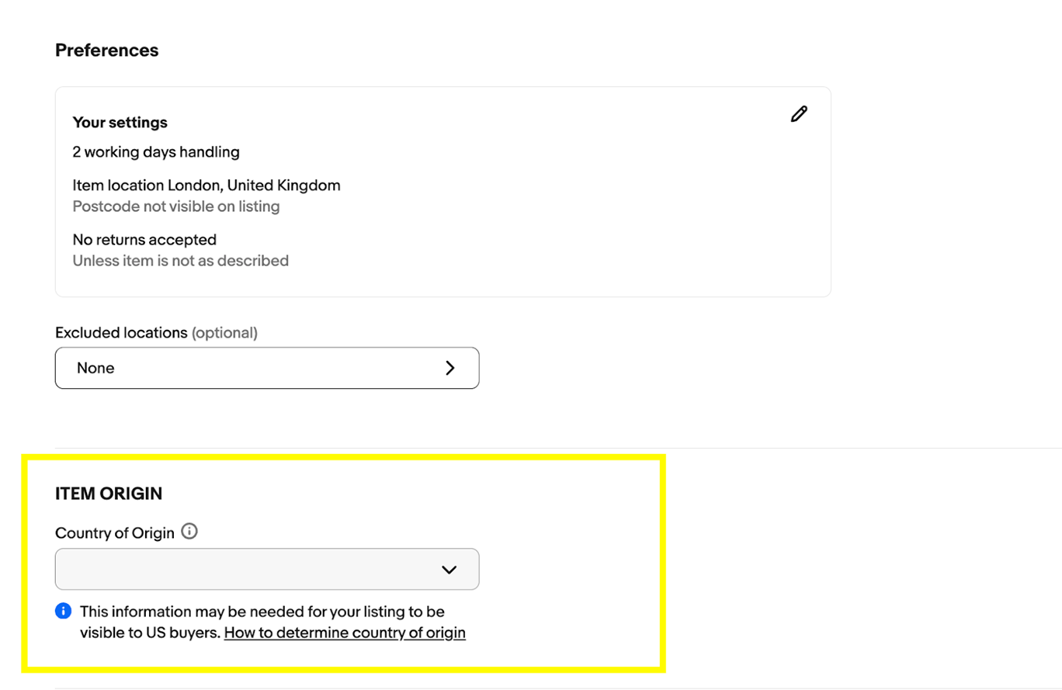
Task: Click 'Item location London, United Kingdom' line
Action: 206,186
